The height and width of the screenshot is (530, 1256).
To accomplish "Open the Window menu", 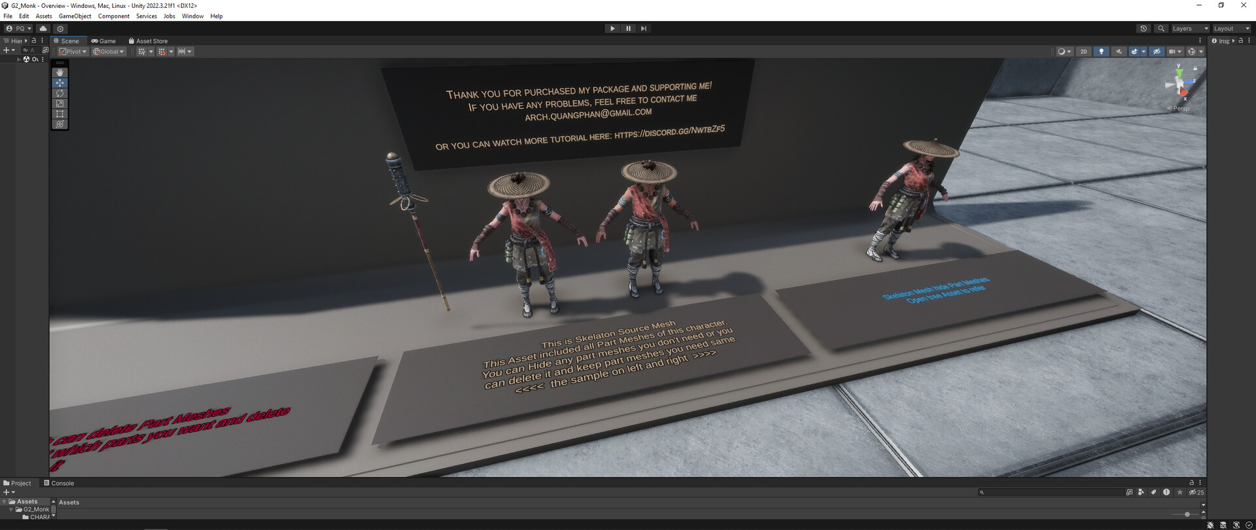I will point(192,16).
